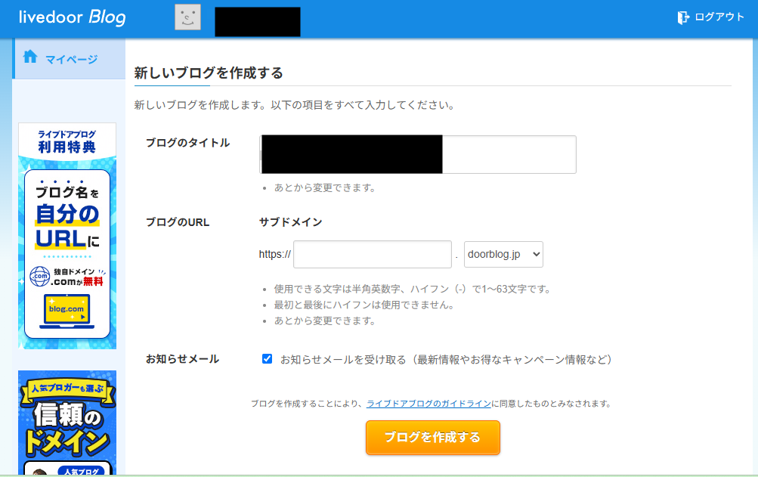Screen dimensions: 758x477
Task: Open the 利用特典 custom domain banner
Action: (67, 236)
